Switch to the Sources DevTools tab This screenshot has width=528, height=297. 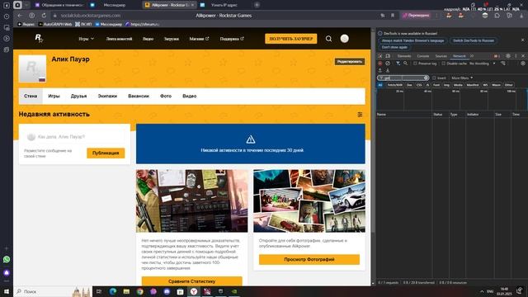point(441,56)
